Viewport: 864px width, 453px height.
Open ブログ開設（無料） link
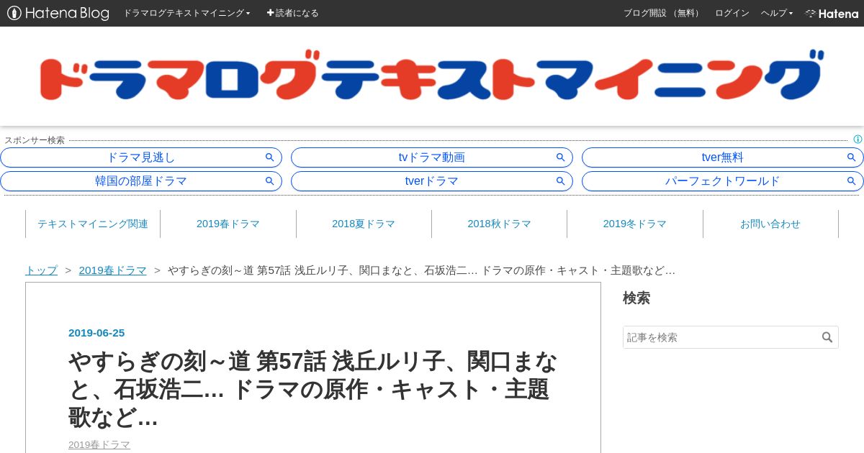[662, 13]
